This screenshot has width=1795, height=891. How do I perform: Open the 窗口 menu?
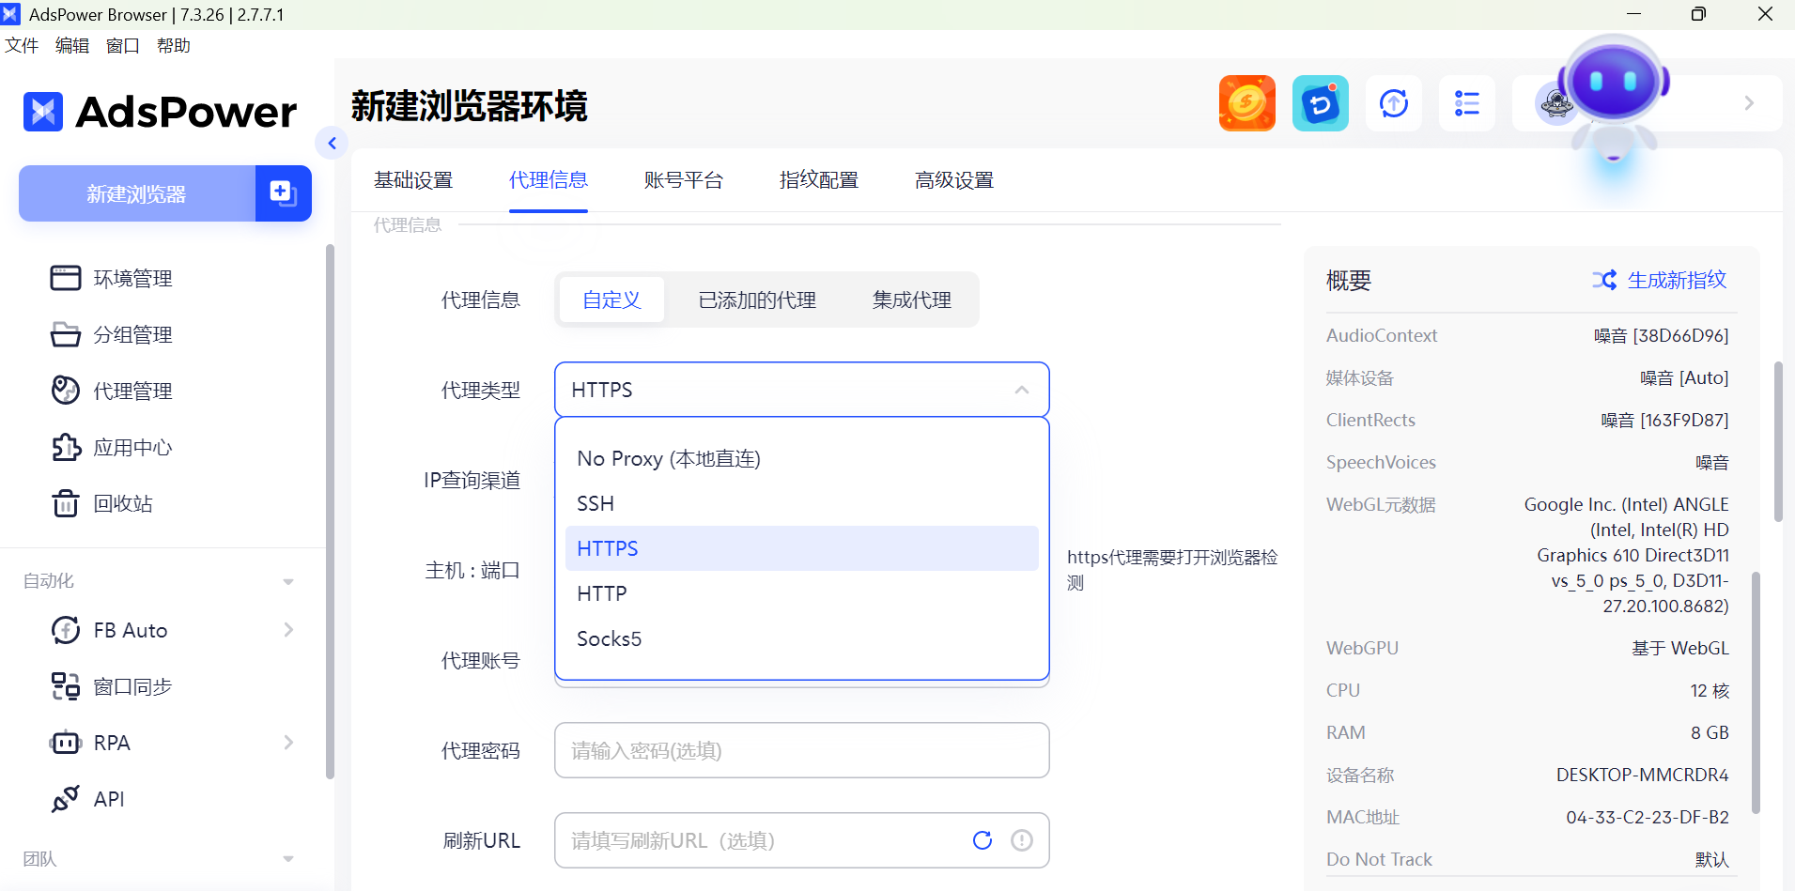click(123, 45)
